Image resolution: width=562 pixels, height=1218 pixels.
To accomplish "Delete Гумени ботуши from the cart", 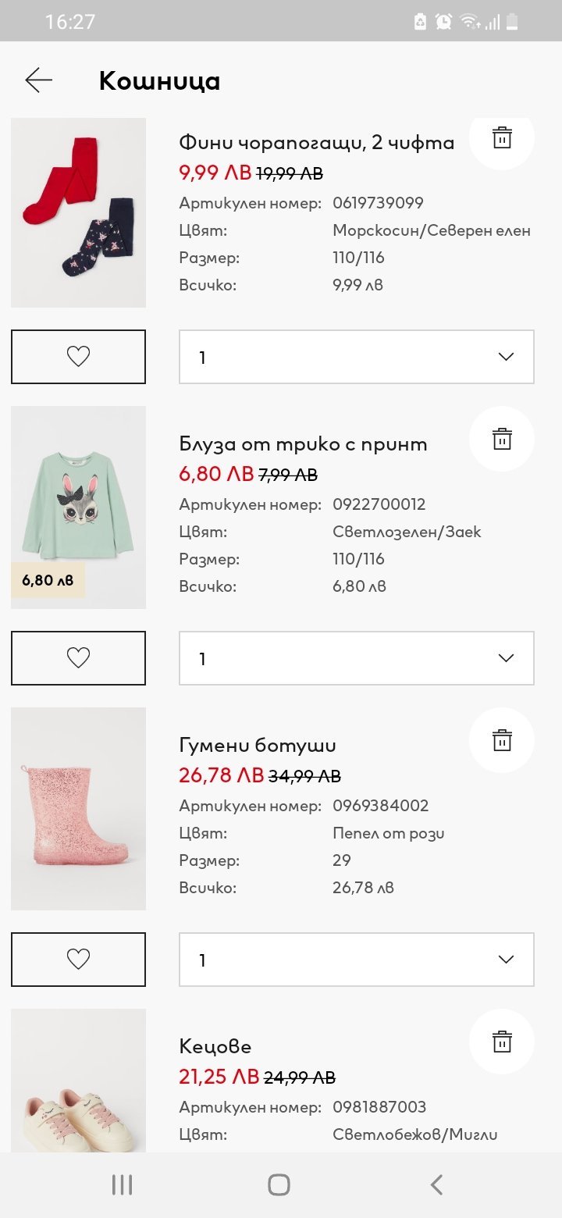I will (x=502, y=740).
